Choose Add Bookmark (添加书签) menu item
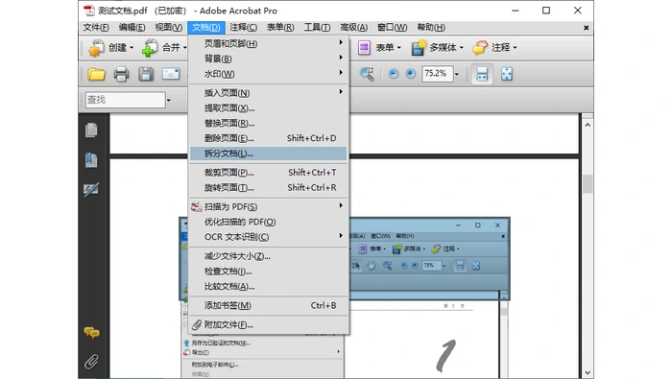The width and height of the screenshot is (672, 379). tap(268, 305)
